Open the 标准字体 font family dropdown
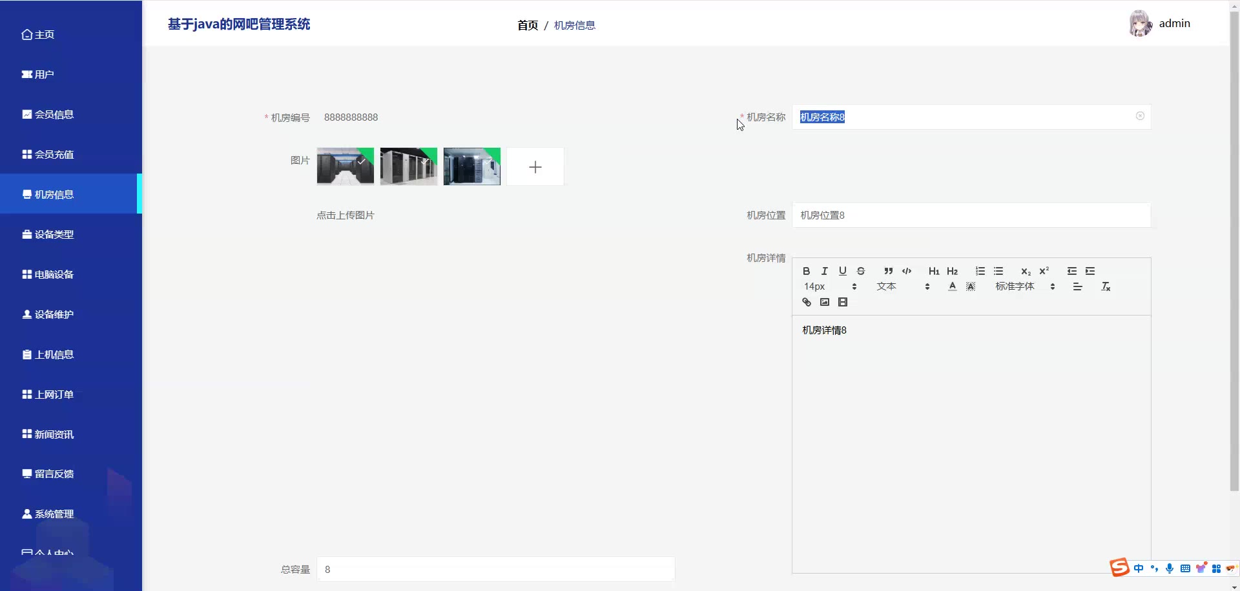1240x591 pixels. [x=1026, y=286]
